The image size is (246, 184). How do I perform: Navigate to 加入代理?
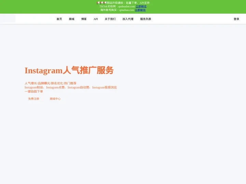128,19
